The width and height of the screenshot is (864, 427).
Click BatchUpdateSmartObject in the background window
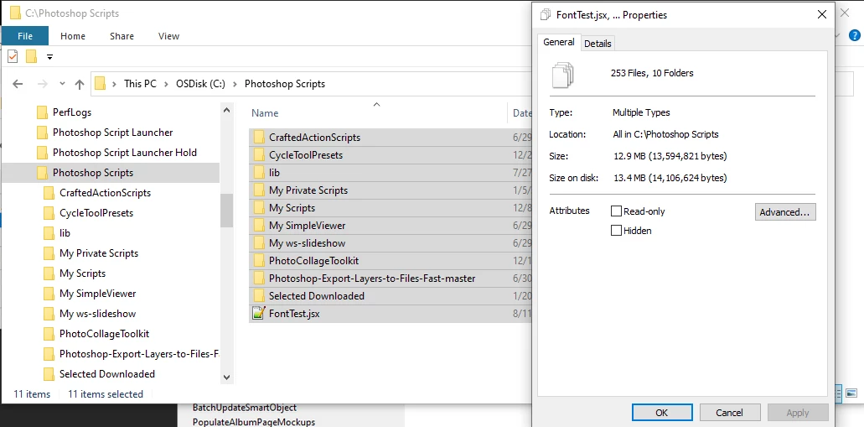[x=245, y=408]
